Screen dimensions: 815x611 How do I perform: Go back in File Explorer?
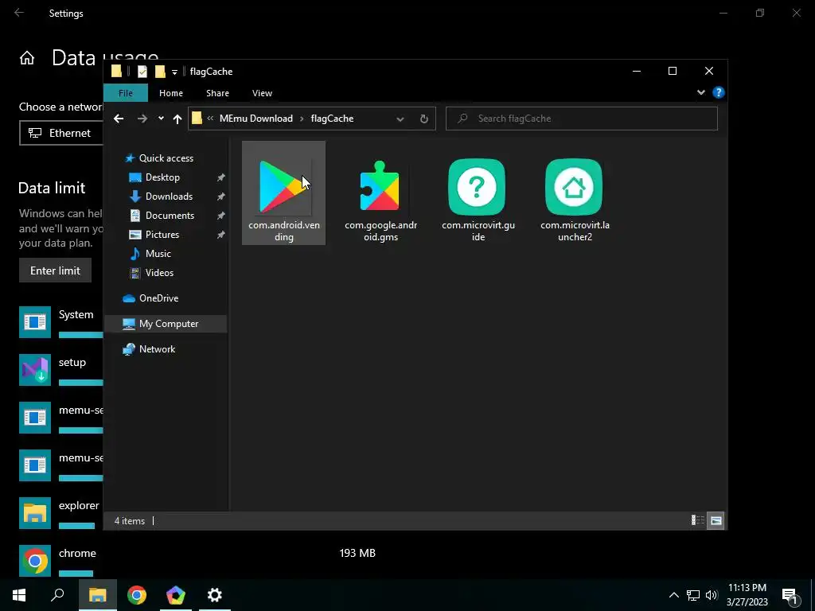[x=119, y=119]
